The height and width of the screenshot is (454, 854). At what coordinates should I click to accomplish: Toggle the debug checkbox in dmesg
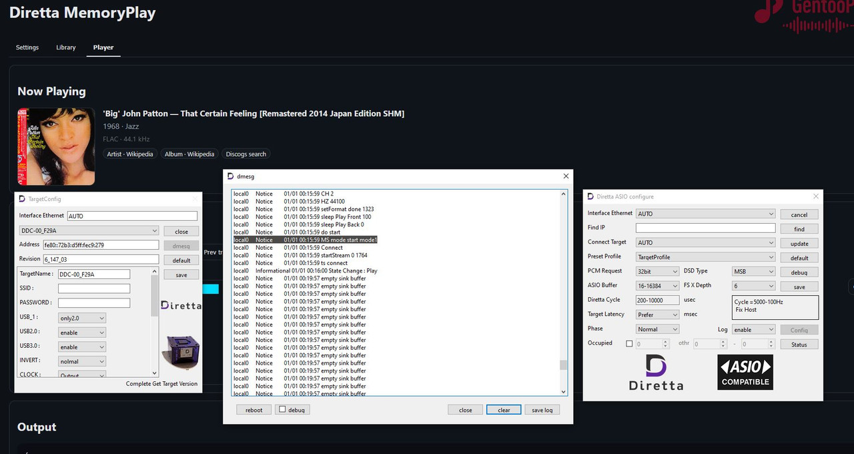(282, 409)
